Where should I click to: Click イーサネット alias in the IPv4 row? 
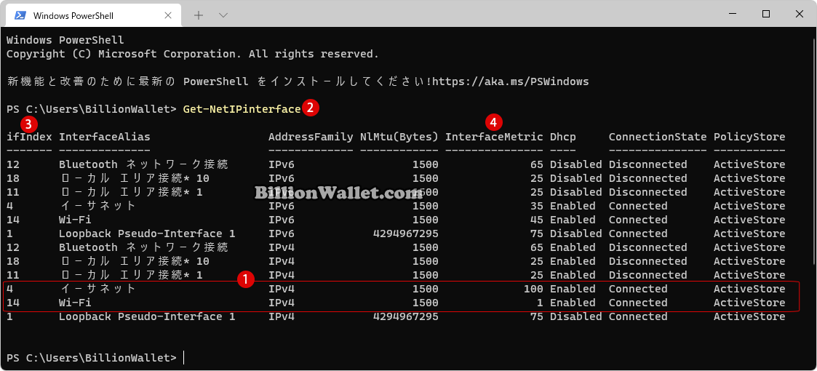pos(97,289)
